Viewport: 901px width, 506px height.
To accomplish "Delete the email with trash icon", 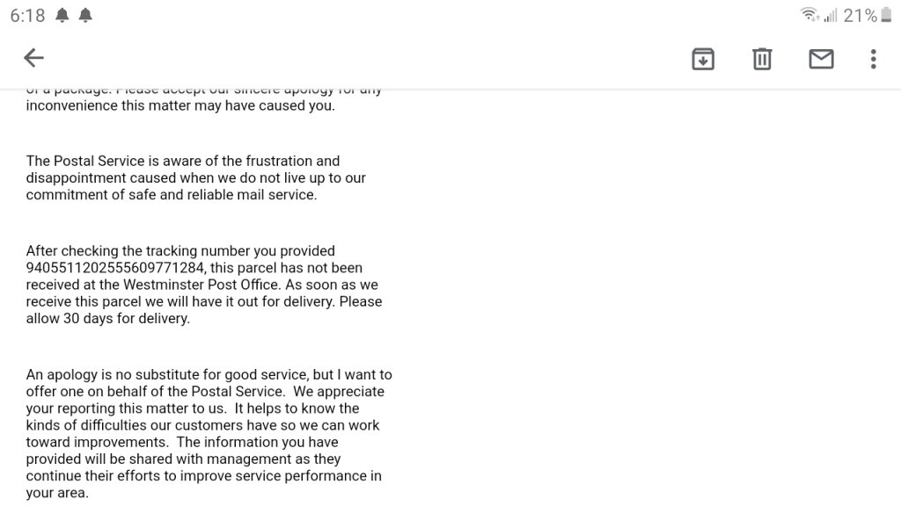I will (x=762, y=58).
